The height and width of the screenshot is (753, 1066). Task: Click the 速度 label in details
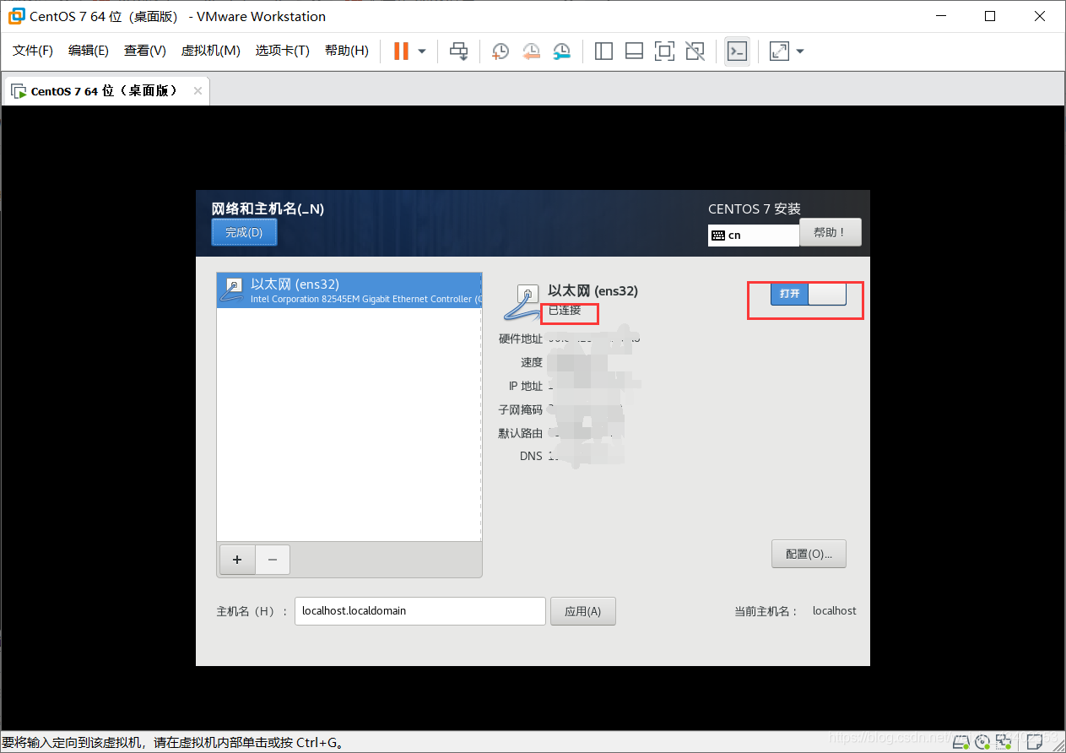(532, 362)
